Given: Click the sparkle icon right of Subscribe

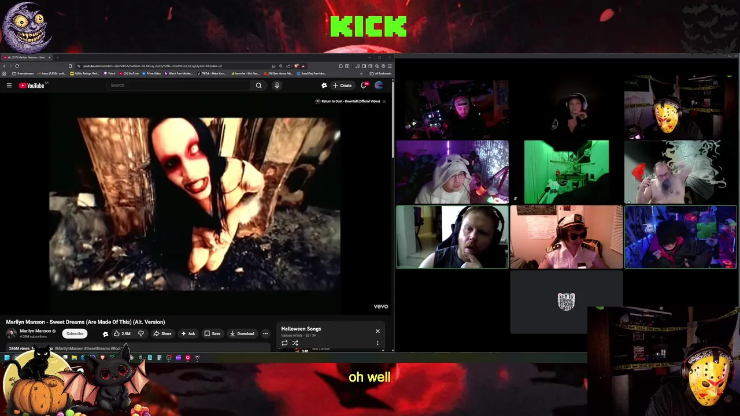Looking at the screenshot, I should 105,334.
